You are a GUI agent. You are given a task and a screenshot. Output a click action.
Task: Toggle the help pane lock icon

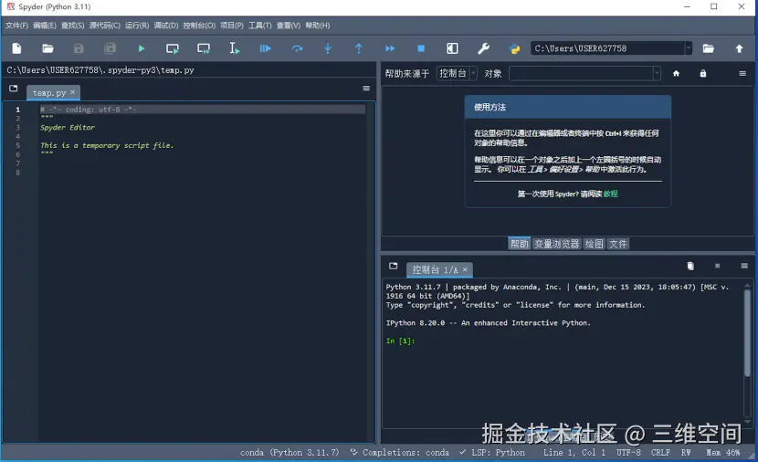tap(703, 73)
